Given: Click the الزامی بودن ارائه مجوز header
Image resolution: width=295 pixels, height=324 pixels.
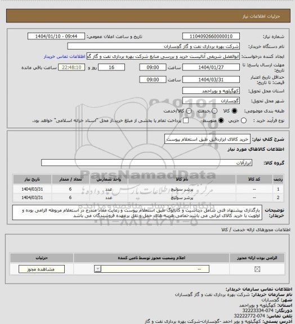Looking at the screenshot, I should [257, 258].
